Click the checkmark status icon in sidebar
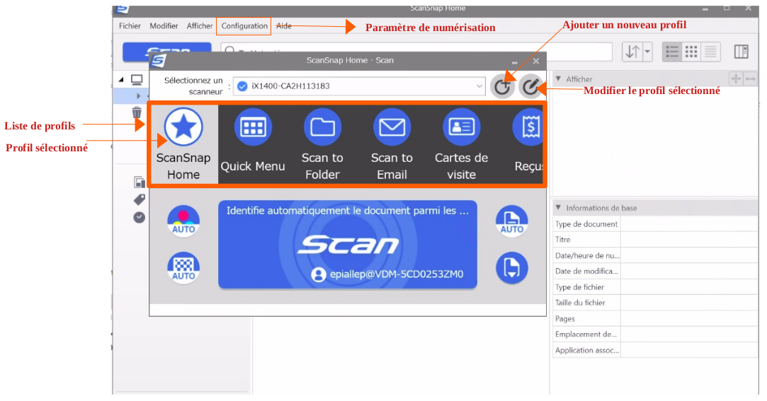The height and width of the screenshot is (401, 767). [x=140, y=217]
